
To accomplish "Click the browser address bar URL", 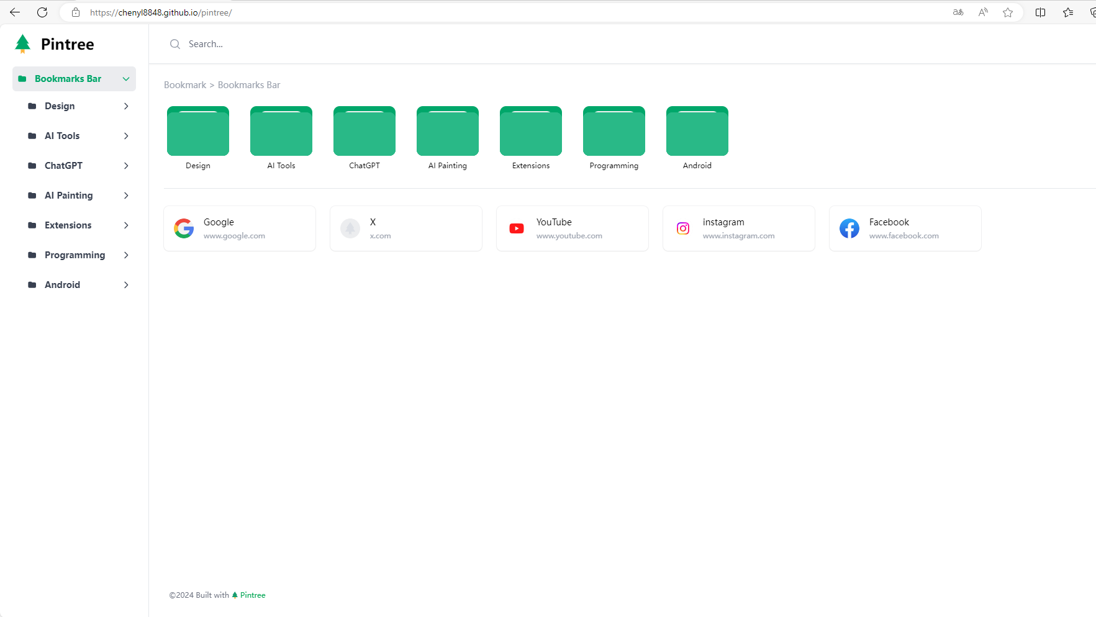I will [x=161, y=12].
